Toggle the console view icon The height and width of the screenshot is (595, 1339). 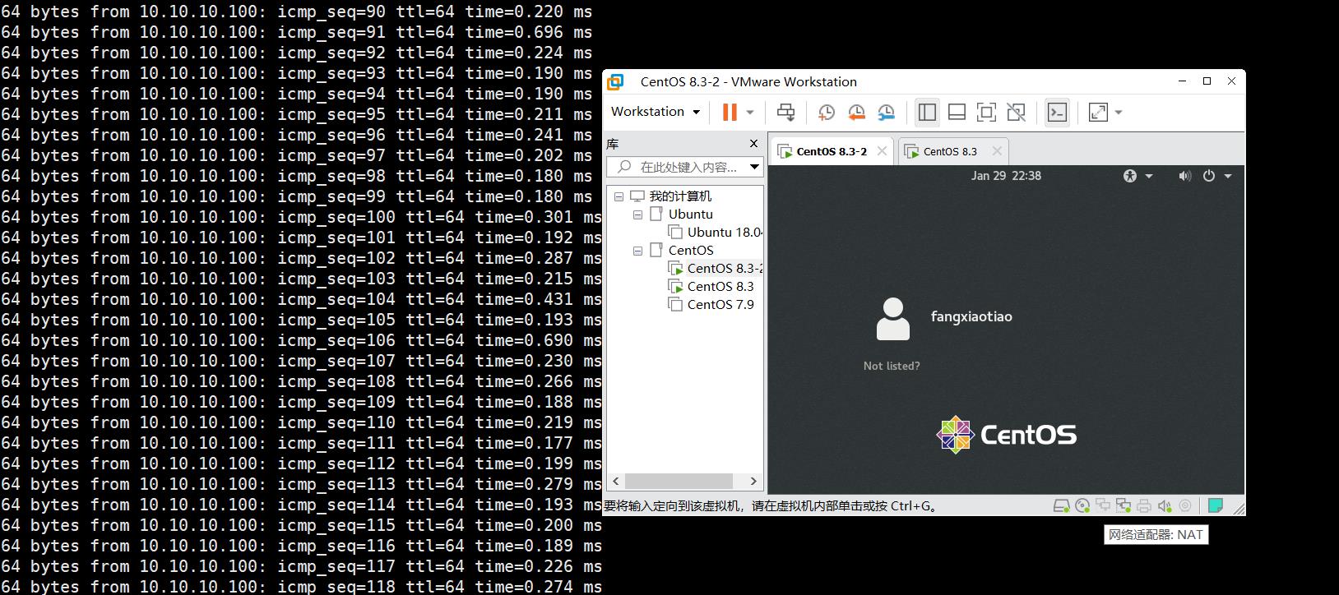coord(1057,112)
